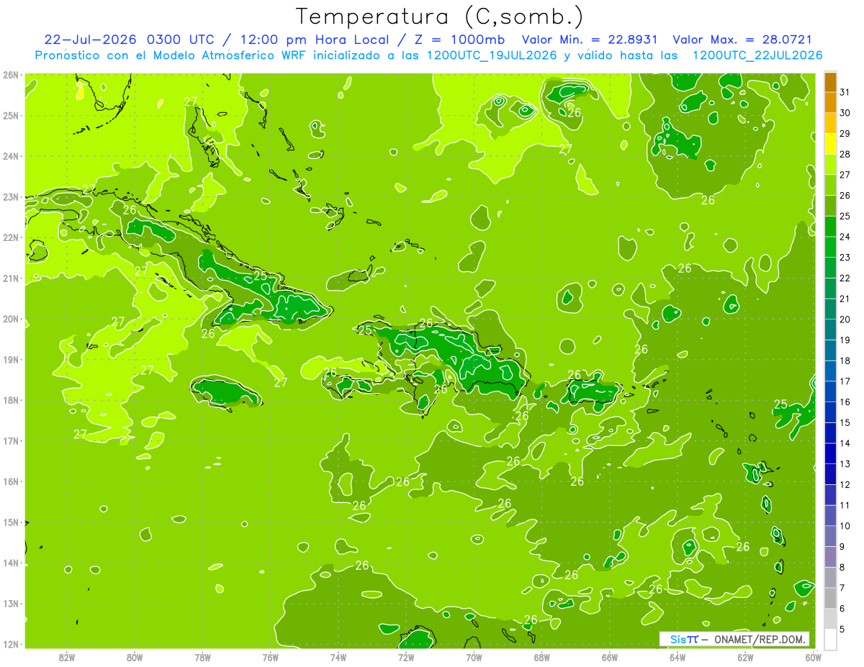
Task: Click the "16" value on color scale
Action: (845, 401)
